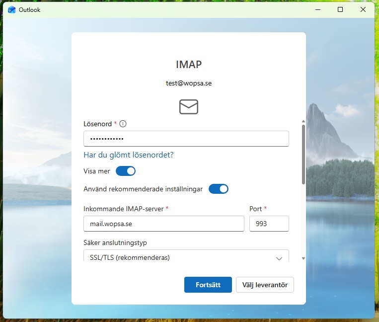Open the Har du glömt lösenordet link
The height and width of the screenshot is (322, 379).
(x=129, y=155)
